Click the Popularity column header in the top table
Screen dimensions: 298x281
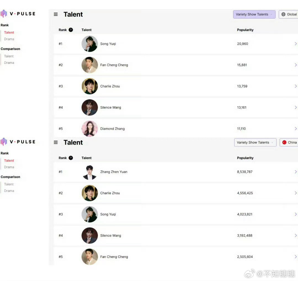245,30
